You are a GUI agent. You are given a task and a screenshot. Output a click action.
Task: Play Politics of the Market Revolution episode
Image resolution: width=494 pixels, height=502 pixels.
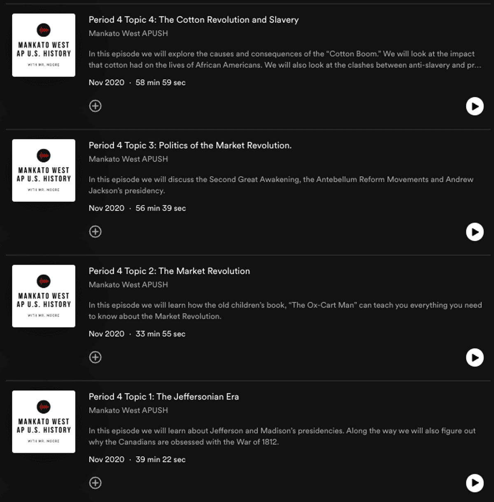475,232
